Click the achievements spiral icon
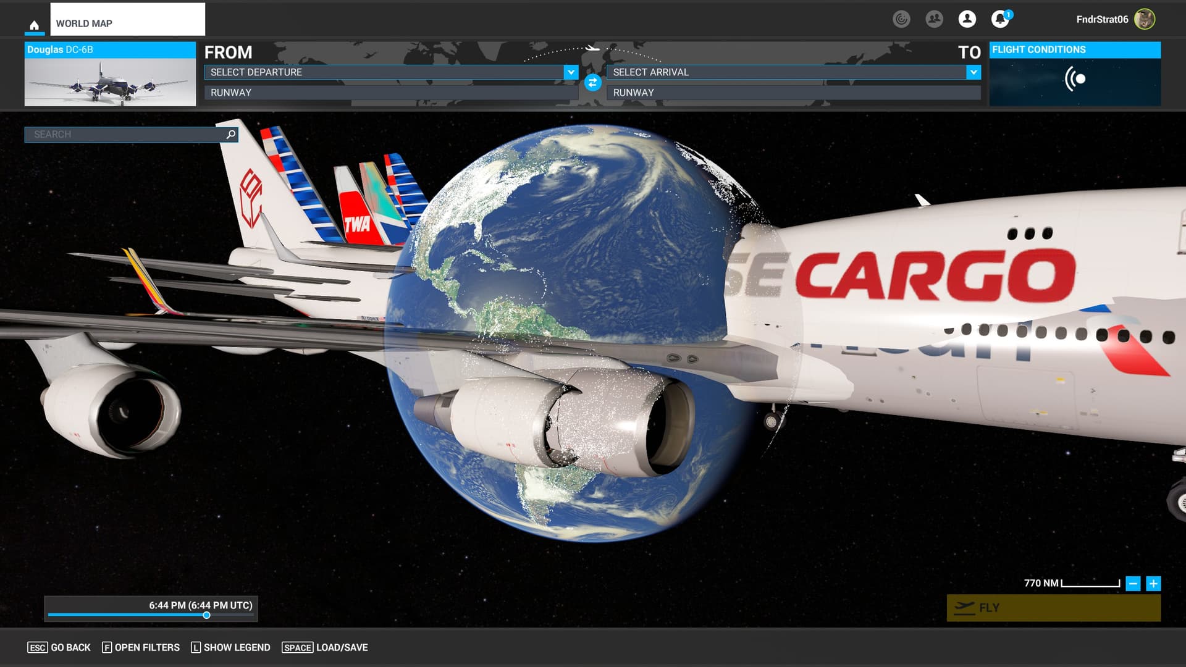Viewport: 1186px width, 667px height. click(901, 19)
